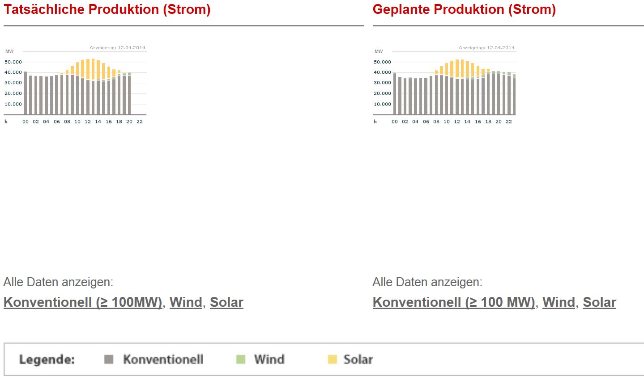Click the MW axis label in actual chart
This screenshot has height=377, width=644.
pos(9,51)
